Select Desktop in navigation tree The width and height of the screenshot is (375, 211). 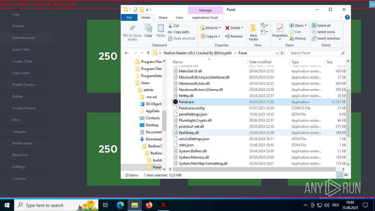(x=152, y=125)
